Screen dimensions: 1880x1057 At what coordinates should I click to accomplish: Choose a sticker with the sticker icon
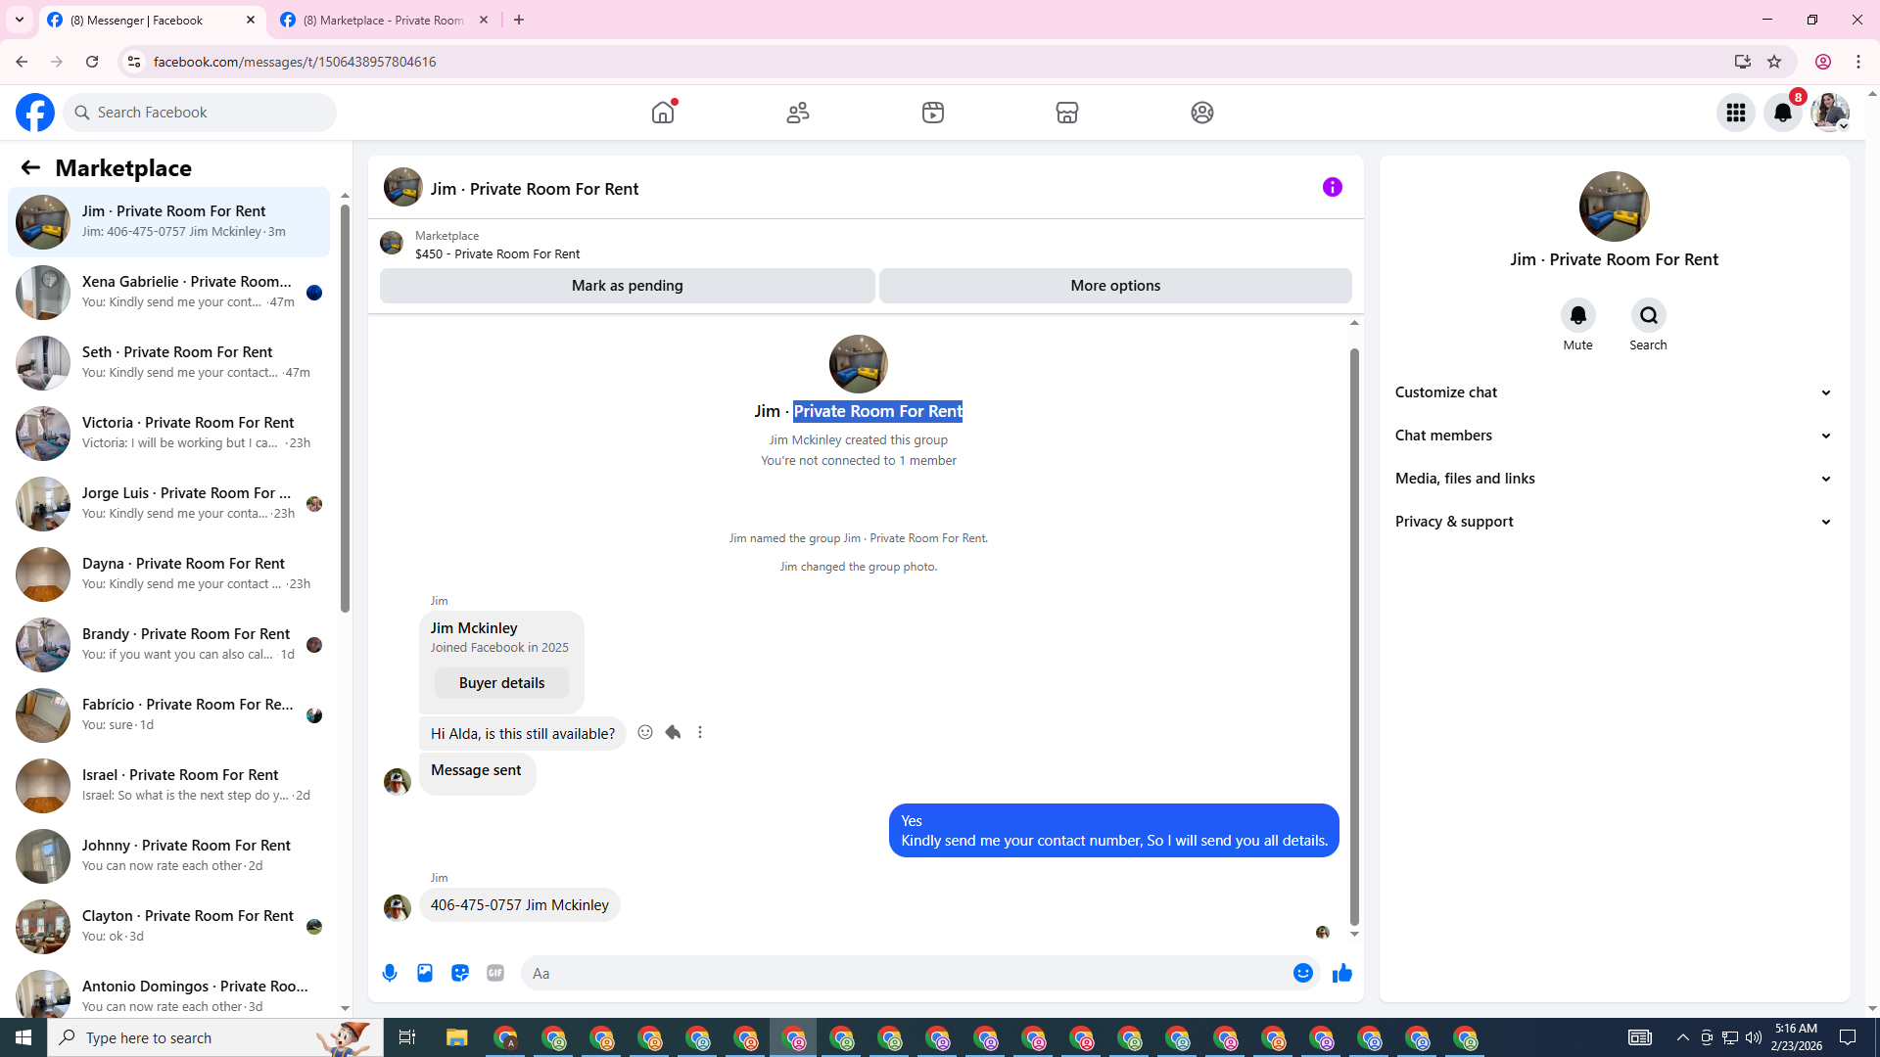coord(460,973)
